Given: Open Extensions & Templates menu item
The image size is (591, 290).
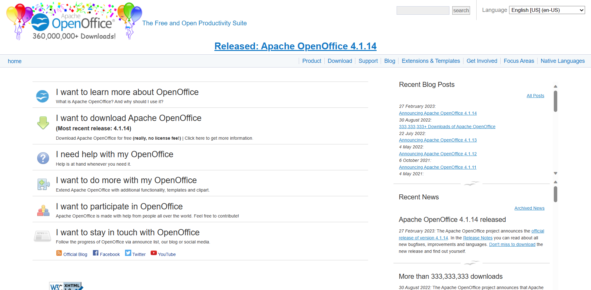Looking at the screenshot, I should [x=431, y=61].
